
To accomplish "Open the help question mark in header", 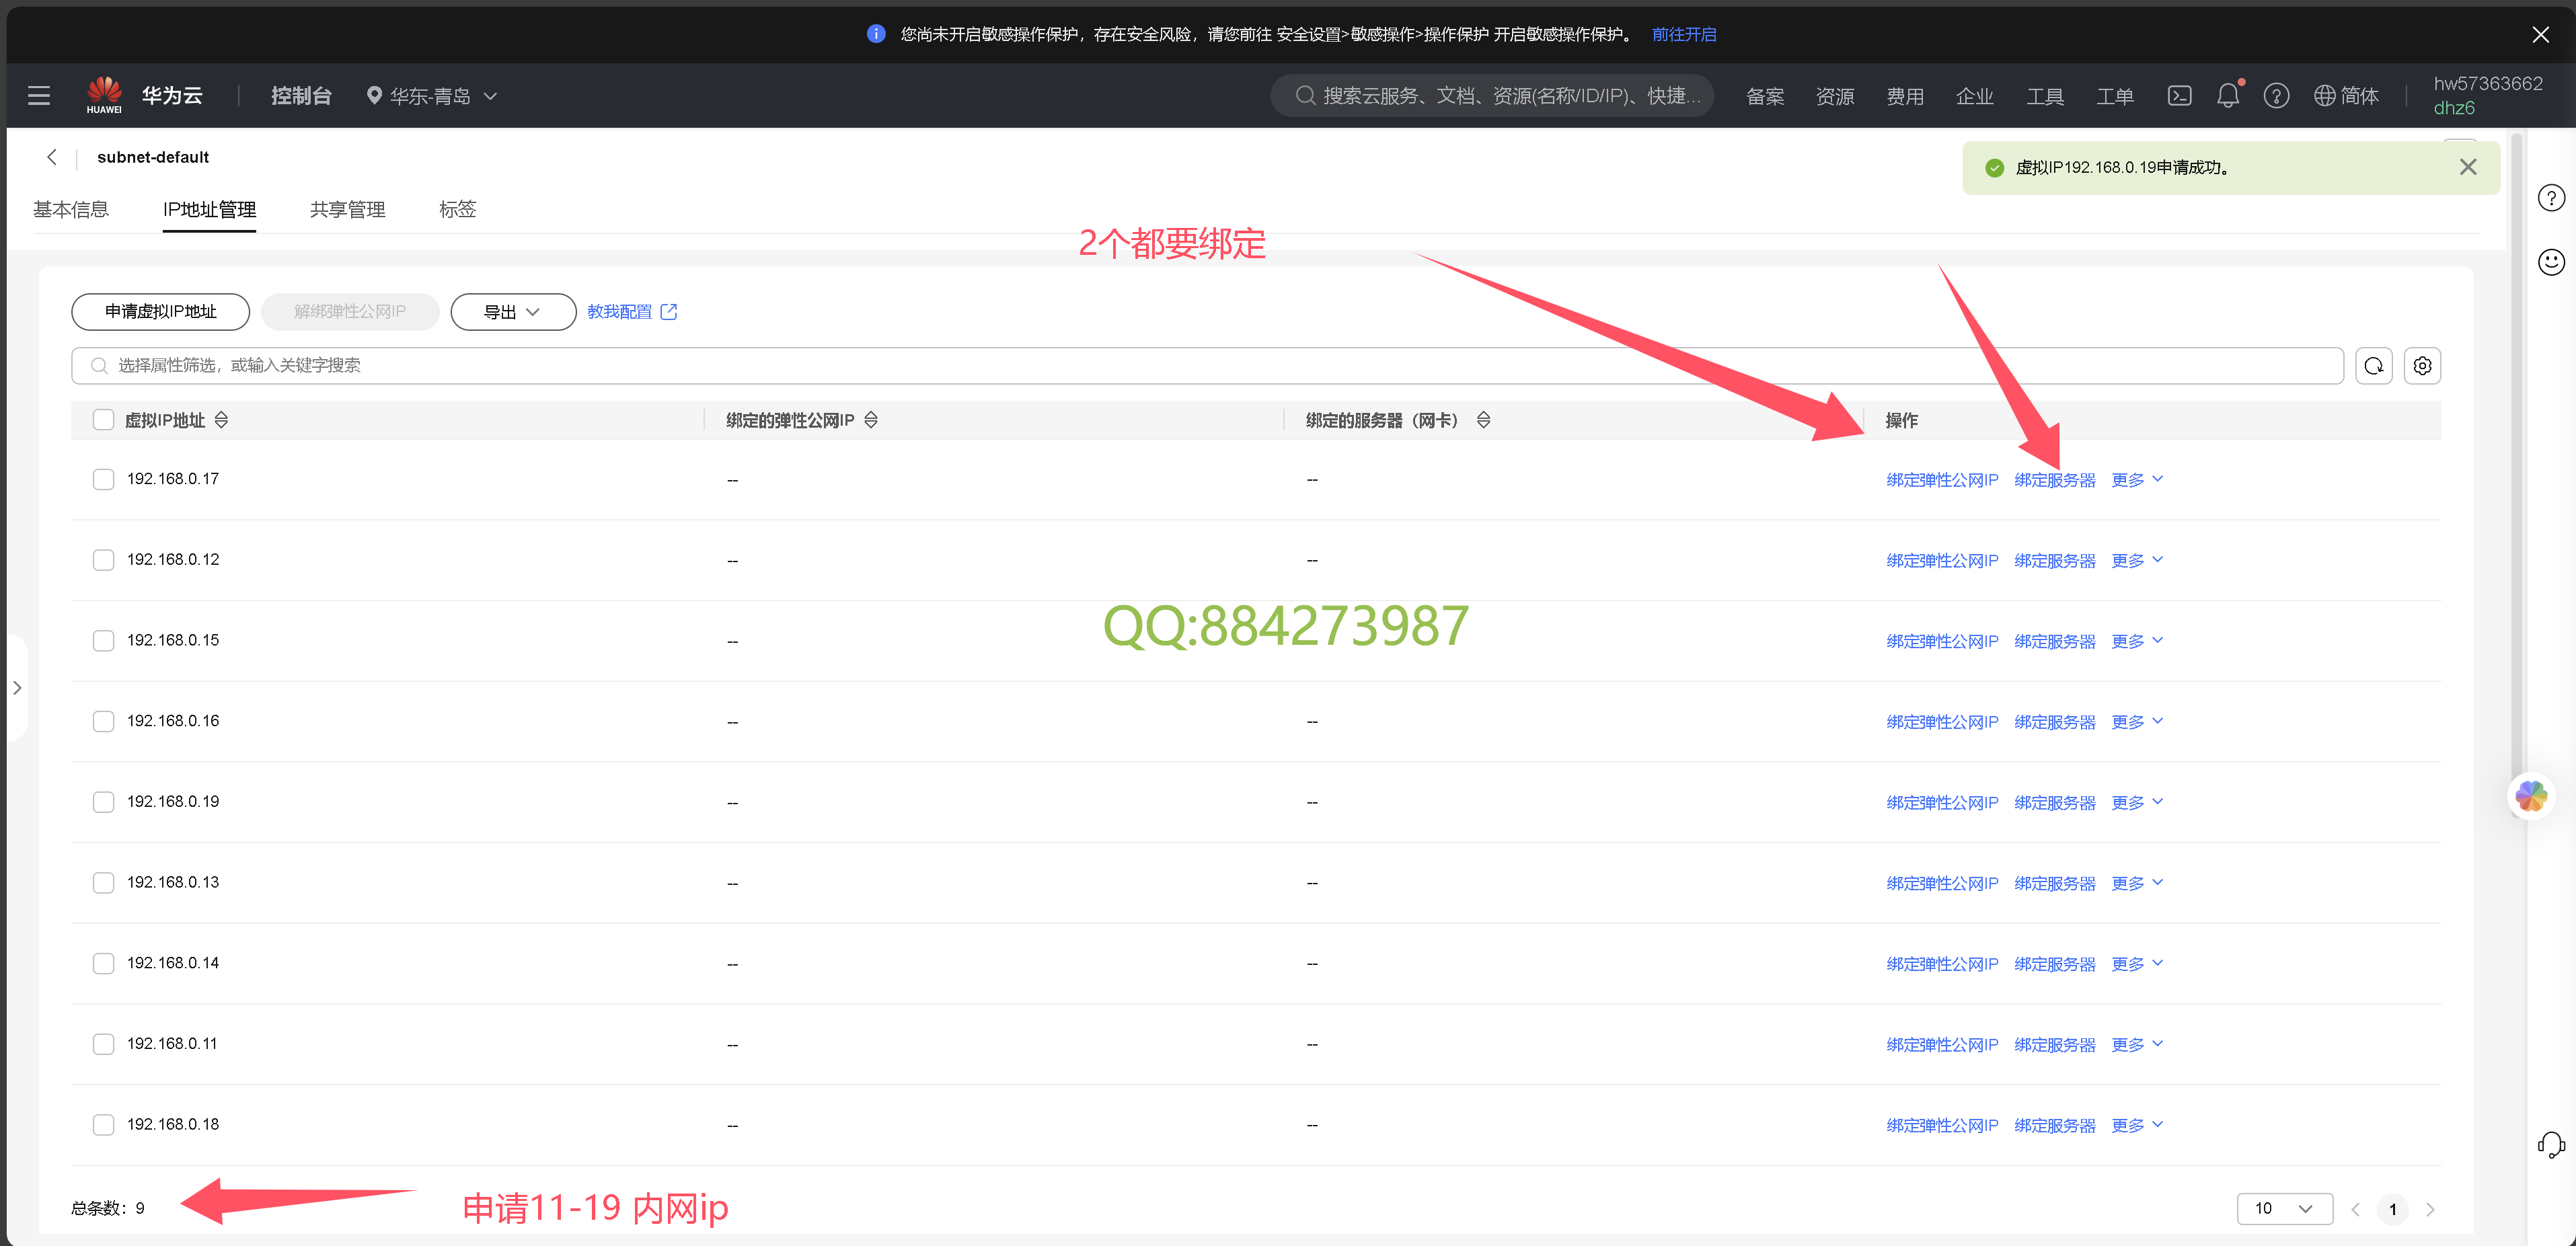I will pyautogui.click(x=2276, y=96).
